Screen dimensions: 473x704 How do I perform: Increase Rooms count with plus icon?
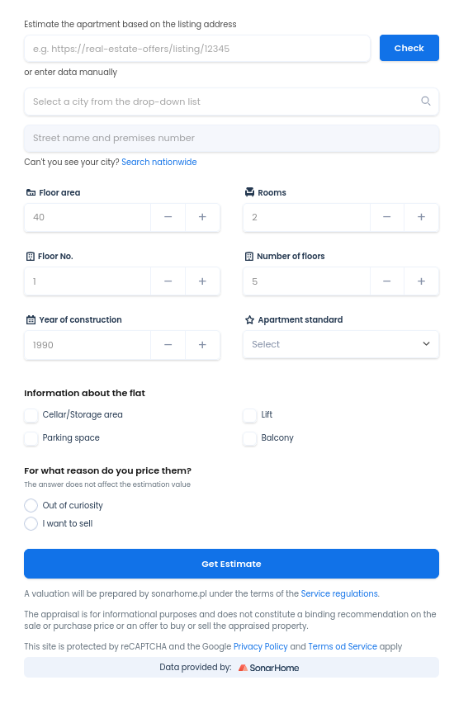(x=421, y=217)
